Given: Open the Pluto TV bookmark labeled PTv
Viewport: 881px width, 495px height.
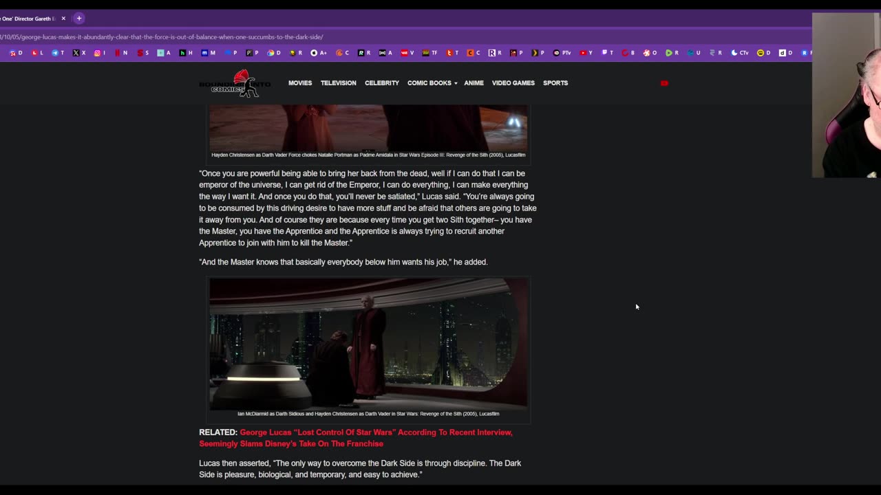Looking at the screenshot, I should pyautogui.click(x=562, y=53).
